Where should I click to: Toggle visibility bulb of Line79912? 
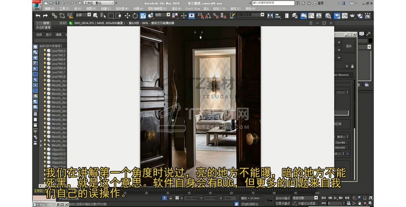tap(45, 51)
